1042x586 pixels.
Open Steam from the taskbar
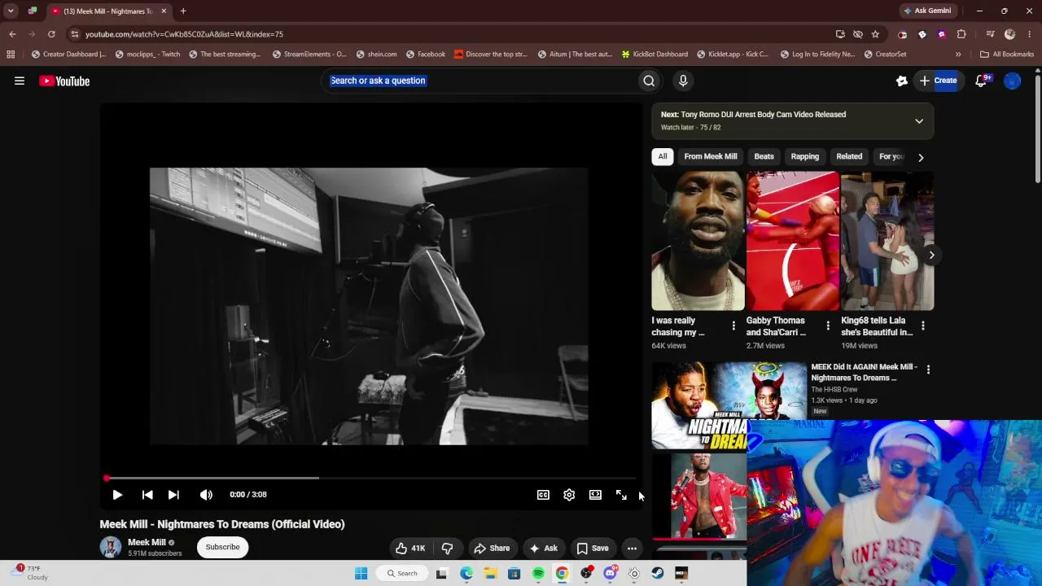tap(658, 573)
